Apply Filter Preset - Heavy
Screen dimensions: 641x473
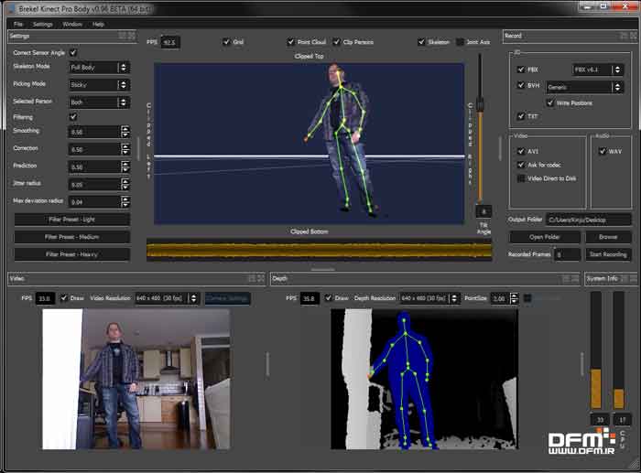point(72,254)
